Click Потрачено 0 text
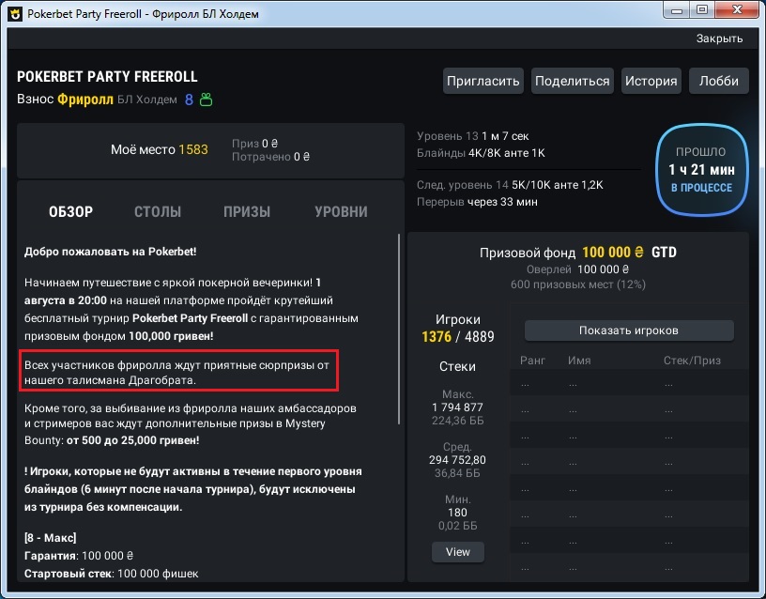Screen dimensions: 766x599 click(x=270, y=157)
